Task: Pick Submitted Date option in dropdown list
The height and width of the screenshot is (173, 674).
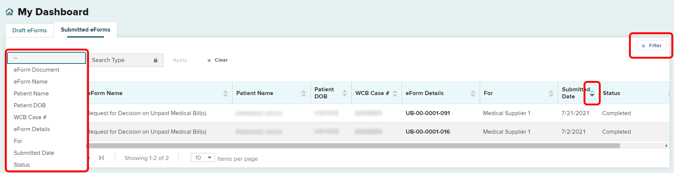Action: coord(34,153)
